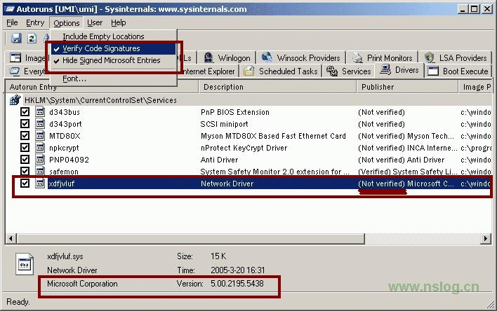Toggle Hide Signed Microsoft Entries option
The image size is (497, 311).
[113, 60]
